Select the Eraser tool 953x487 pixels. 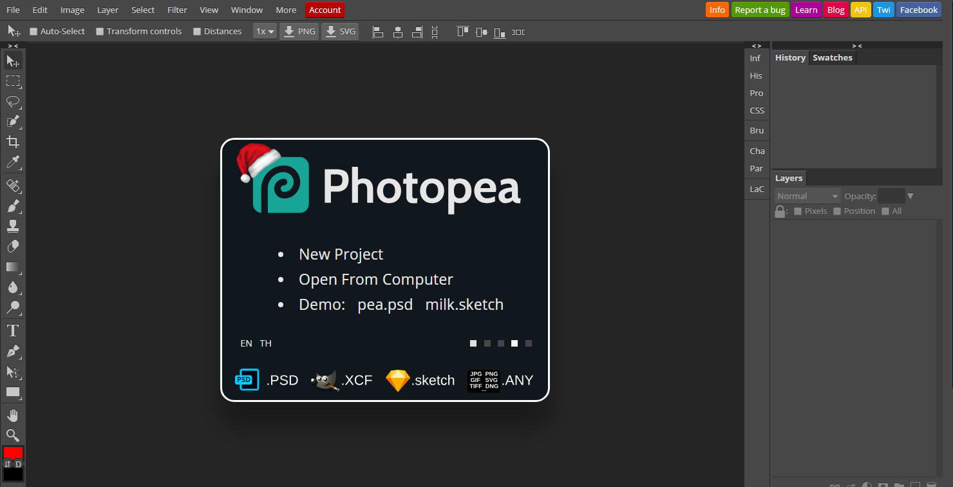[13, 246]
